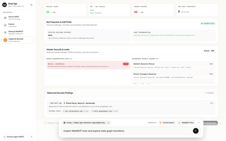Go to Debug & WebMCP workbench
Viewport: 226px width, 141px height.
click(x=18, y=32)
